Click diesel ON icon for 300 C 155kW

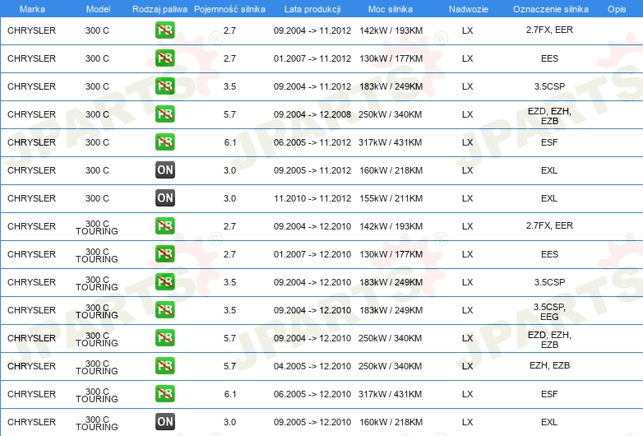tap(164, 198)
